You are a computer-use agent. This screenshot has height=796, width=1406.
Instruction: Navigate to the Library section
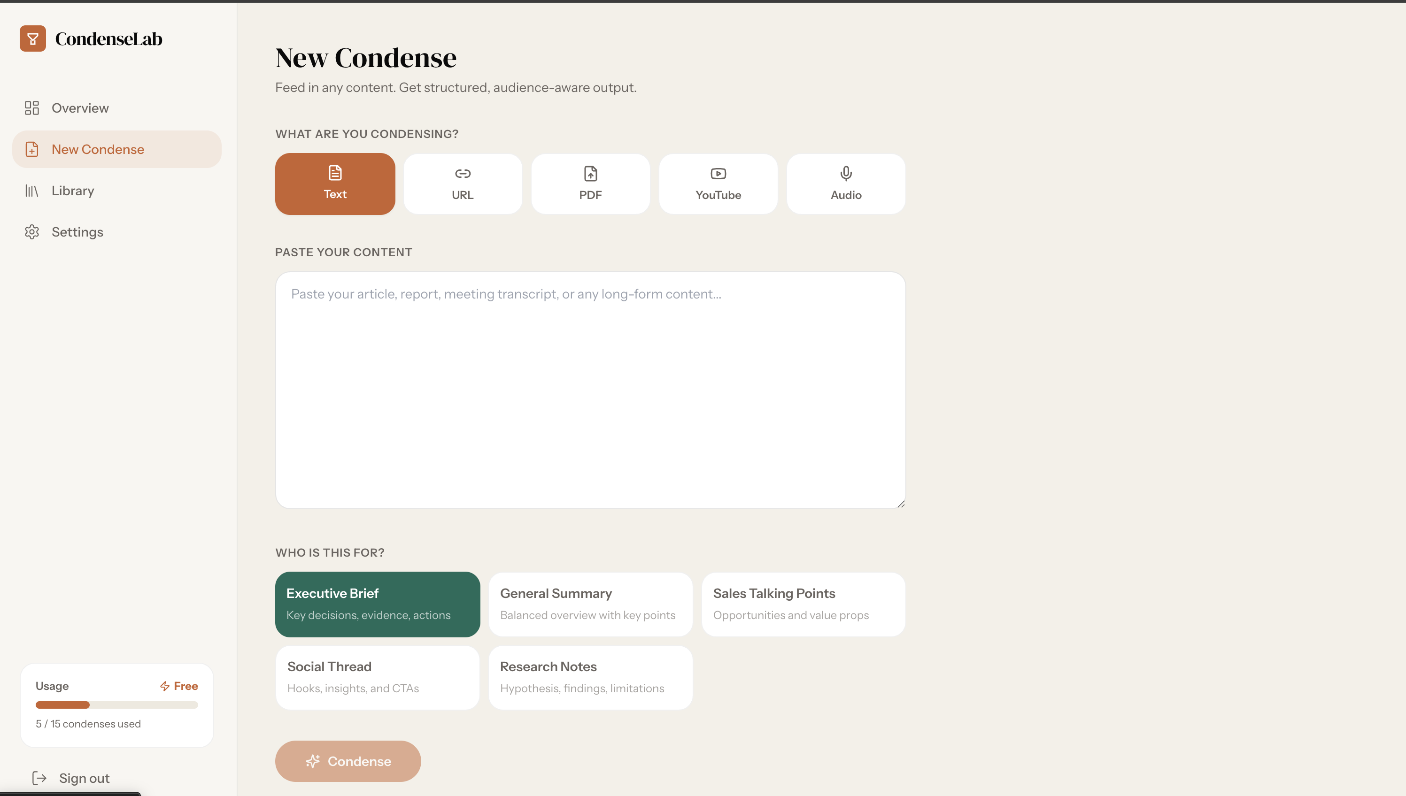[73, 190]
